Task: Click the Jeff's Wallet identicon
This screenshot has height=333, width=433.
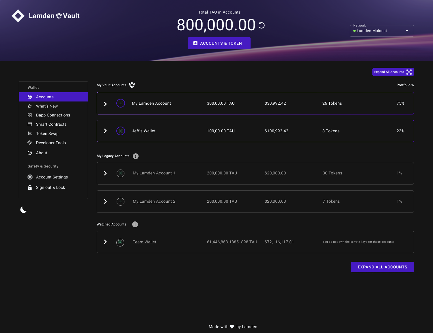Action: point(121,131)
